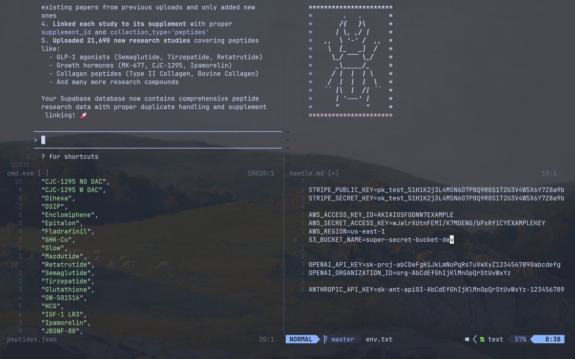Image resolution: width=575 pixels, height=359 pixels.
Task: Click the "Ipamorelin" entry in peptides.json
Action: (x=66, y=323)
